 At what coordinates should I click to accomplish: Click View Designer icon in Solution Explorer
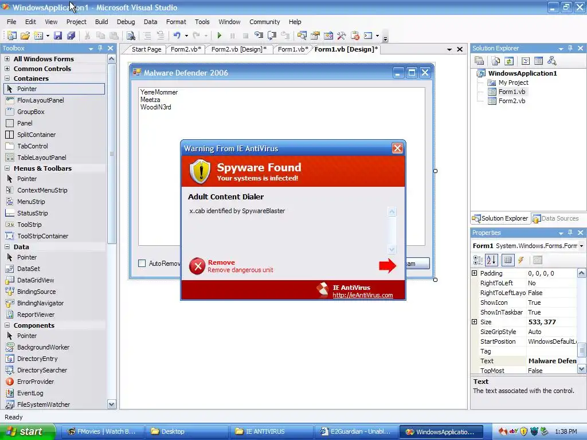[x=538, y=61]
